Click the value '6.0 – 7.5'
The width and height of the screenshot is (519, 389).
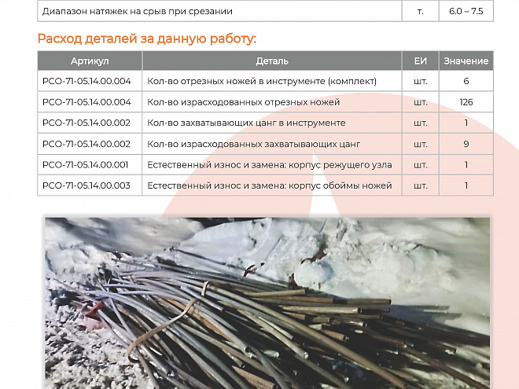[466, 11]
